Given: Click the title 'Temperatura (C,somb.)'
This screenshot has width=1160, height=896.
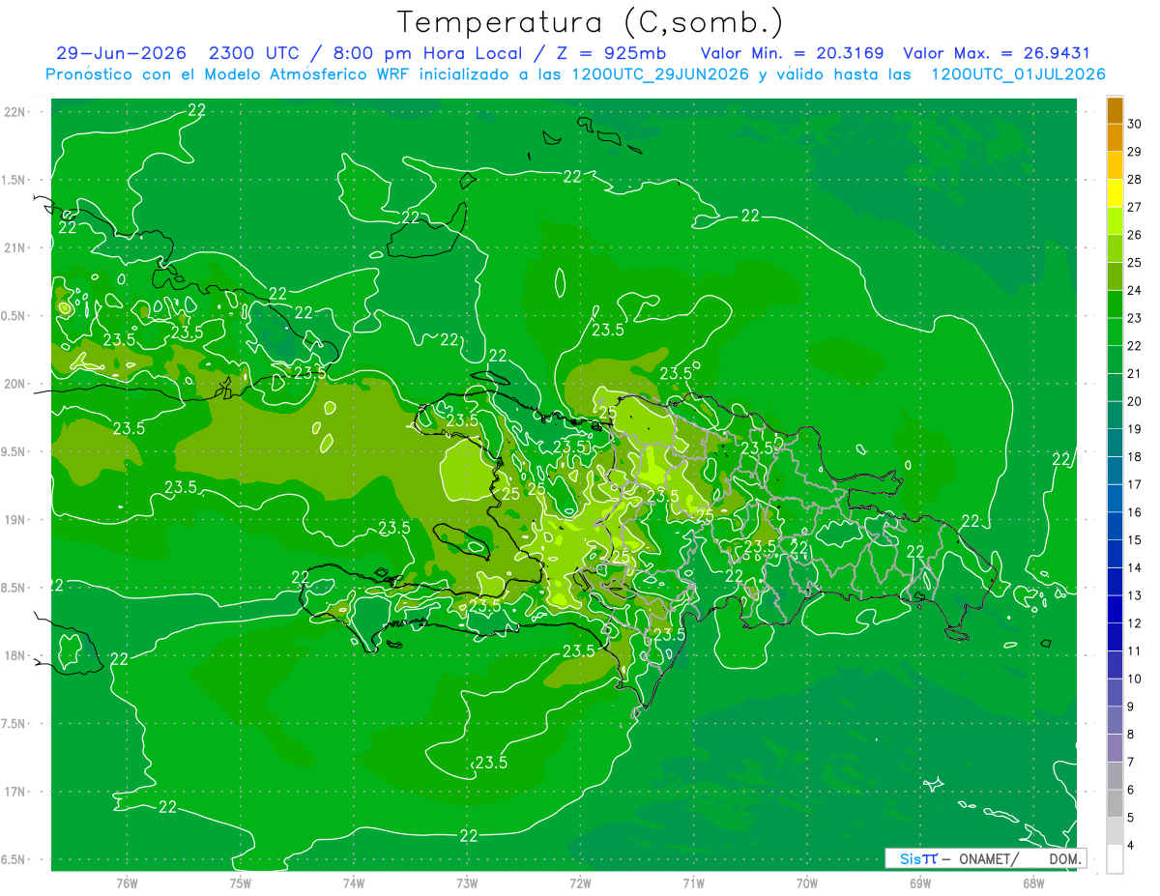Looking at the screenshot, I should tap(591, 22).
